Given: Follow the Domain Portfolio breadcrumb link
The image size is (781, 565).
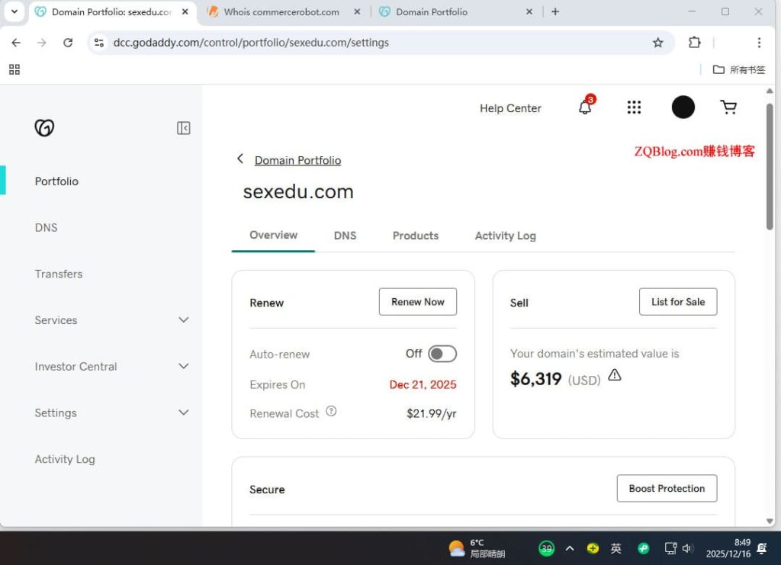Looking at the screenshot, I should 297,160.
